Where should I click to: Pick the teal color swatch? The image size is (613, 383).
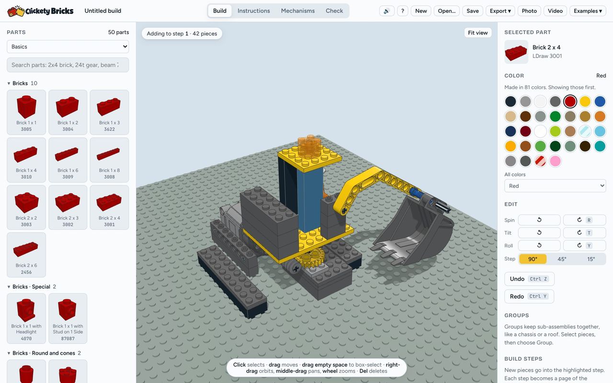click(600, 146)
